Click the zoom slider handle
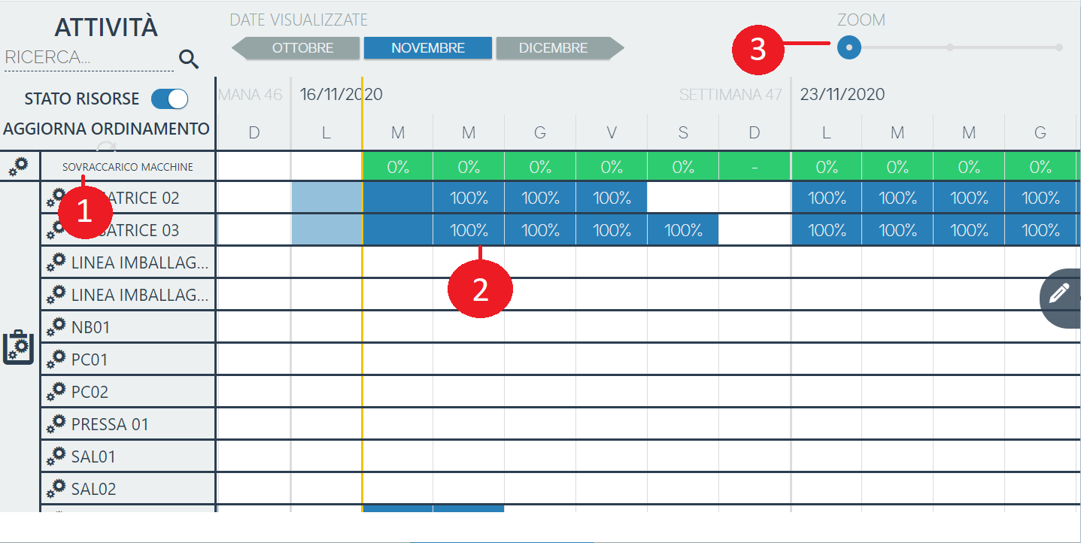The height and width of the screenshot is (543, 1081). point(849,47)
